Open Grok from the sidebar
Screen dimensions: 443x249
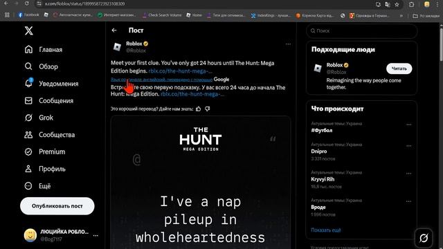tap(39, 118)
